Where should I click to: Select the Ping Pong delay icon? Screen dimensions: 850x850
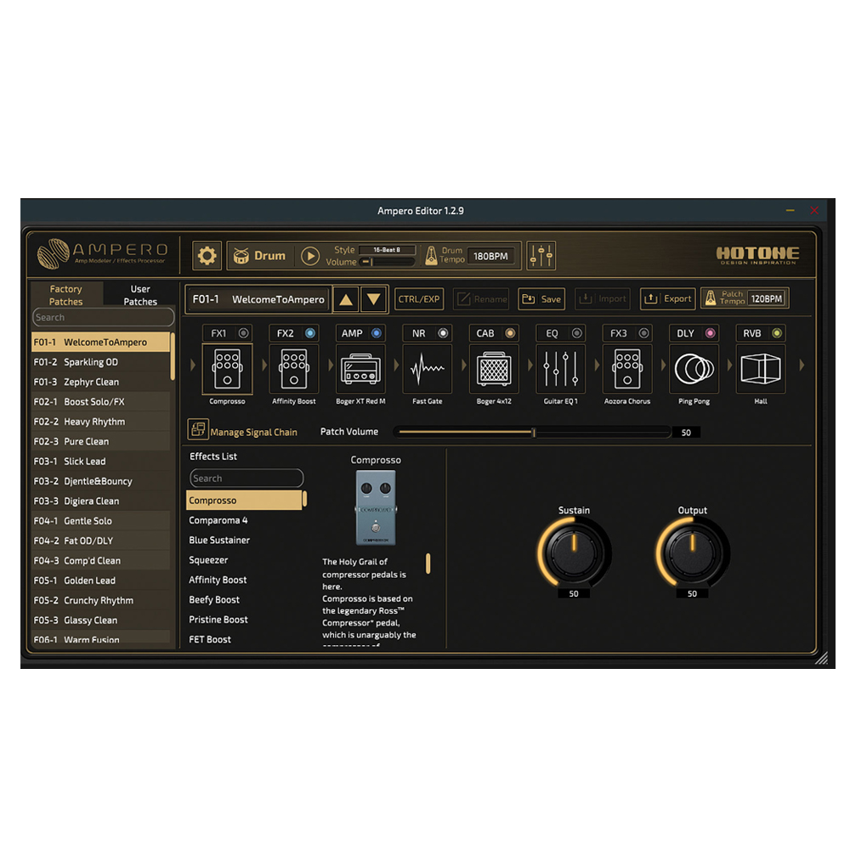click(x=694, y=369)
